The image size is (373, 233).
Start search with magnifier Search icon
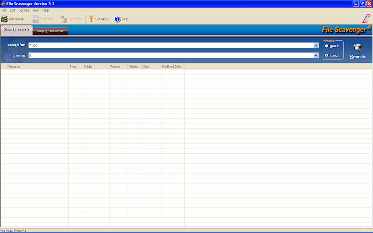coord(357,48)
